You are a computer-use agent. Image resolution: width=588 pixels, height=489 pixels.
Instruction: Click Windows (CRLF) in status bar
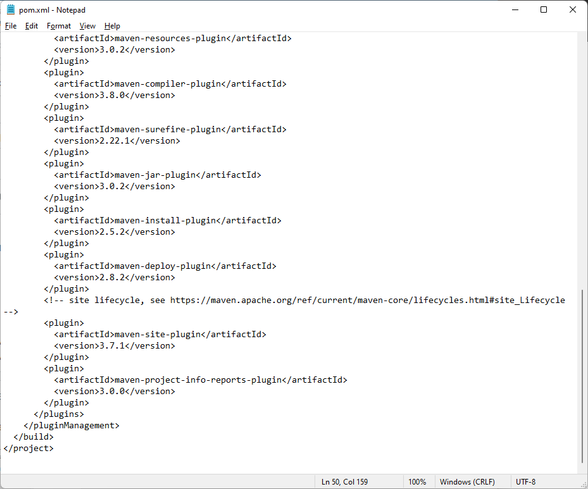[x=467, y=482]
